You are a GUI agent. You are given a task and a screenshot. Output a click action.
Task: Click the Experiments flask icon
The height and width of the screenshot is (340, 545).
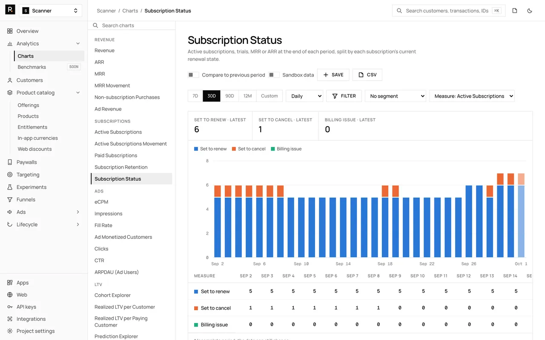10,187
